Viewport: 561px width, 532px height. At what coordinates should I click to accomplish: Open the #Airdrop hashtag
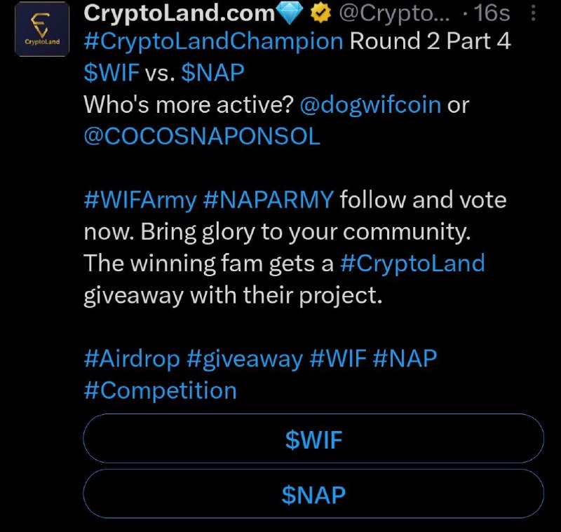(132, 359)
